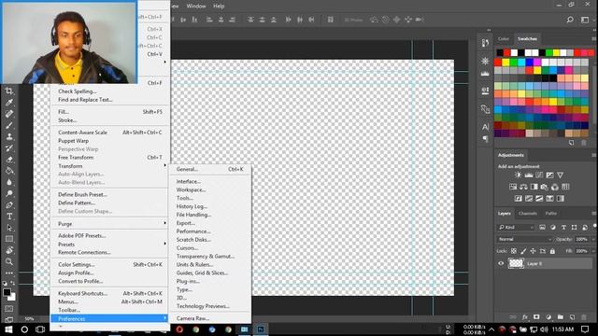Screen dimensions: 598x336
Task: Select the Pen tool
Action: pos(9,205)
